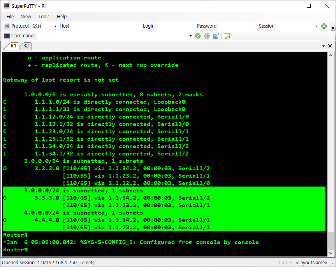Open the View menu
This screenshot has height=267, width=336.
click(x=26, y=16)
